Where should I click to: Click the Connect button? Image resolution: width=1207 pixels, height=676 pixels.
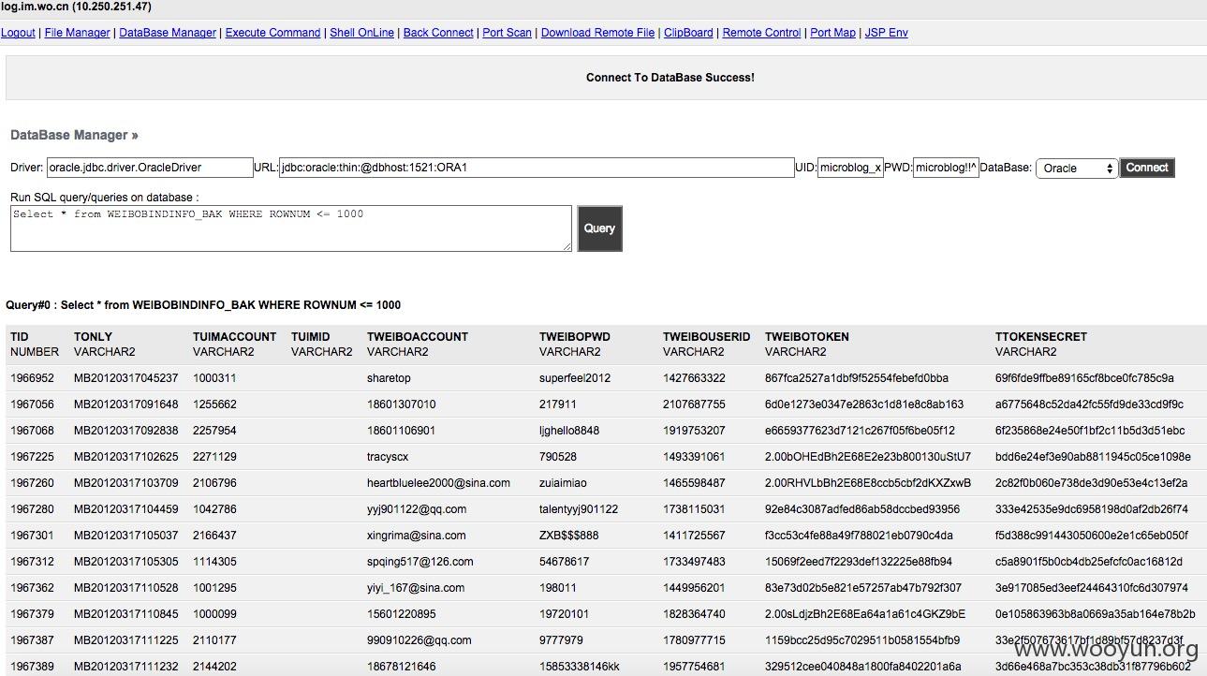[x=1147, y=168]
